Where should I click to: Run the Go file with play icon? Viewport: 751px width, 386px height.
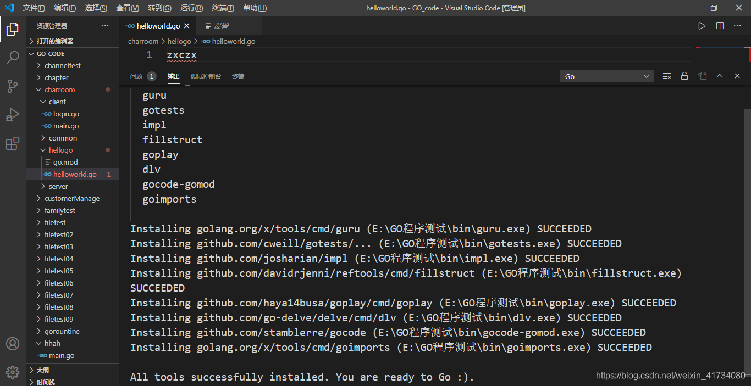pyautogui.click(x=702, y=26)
